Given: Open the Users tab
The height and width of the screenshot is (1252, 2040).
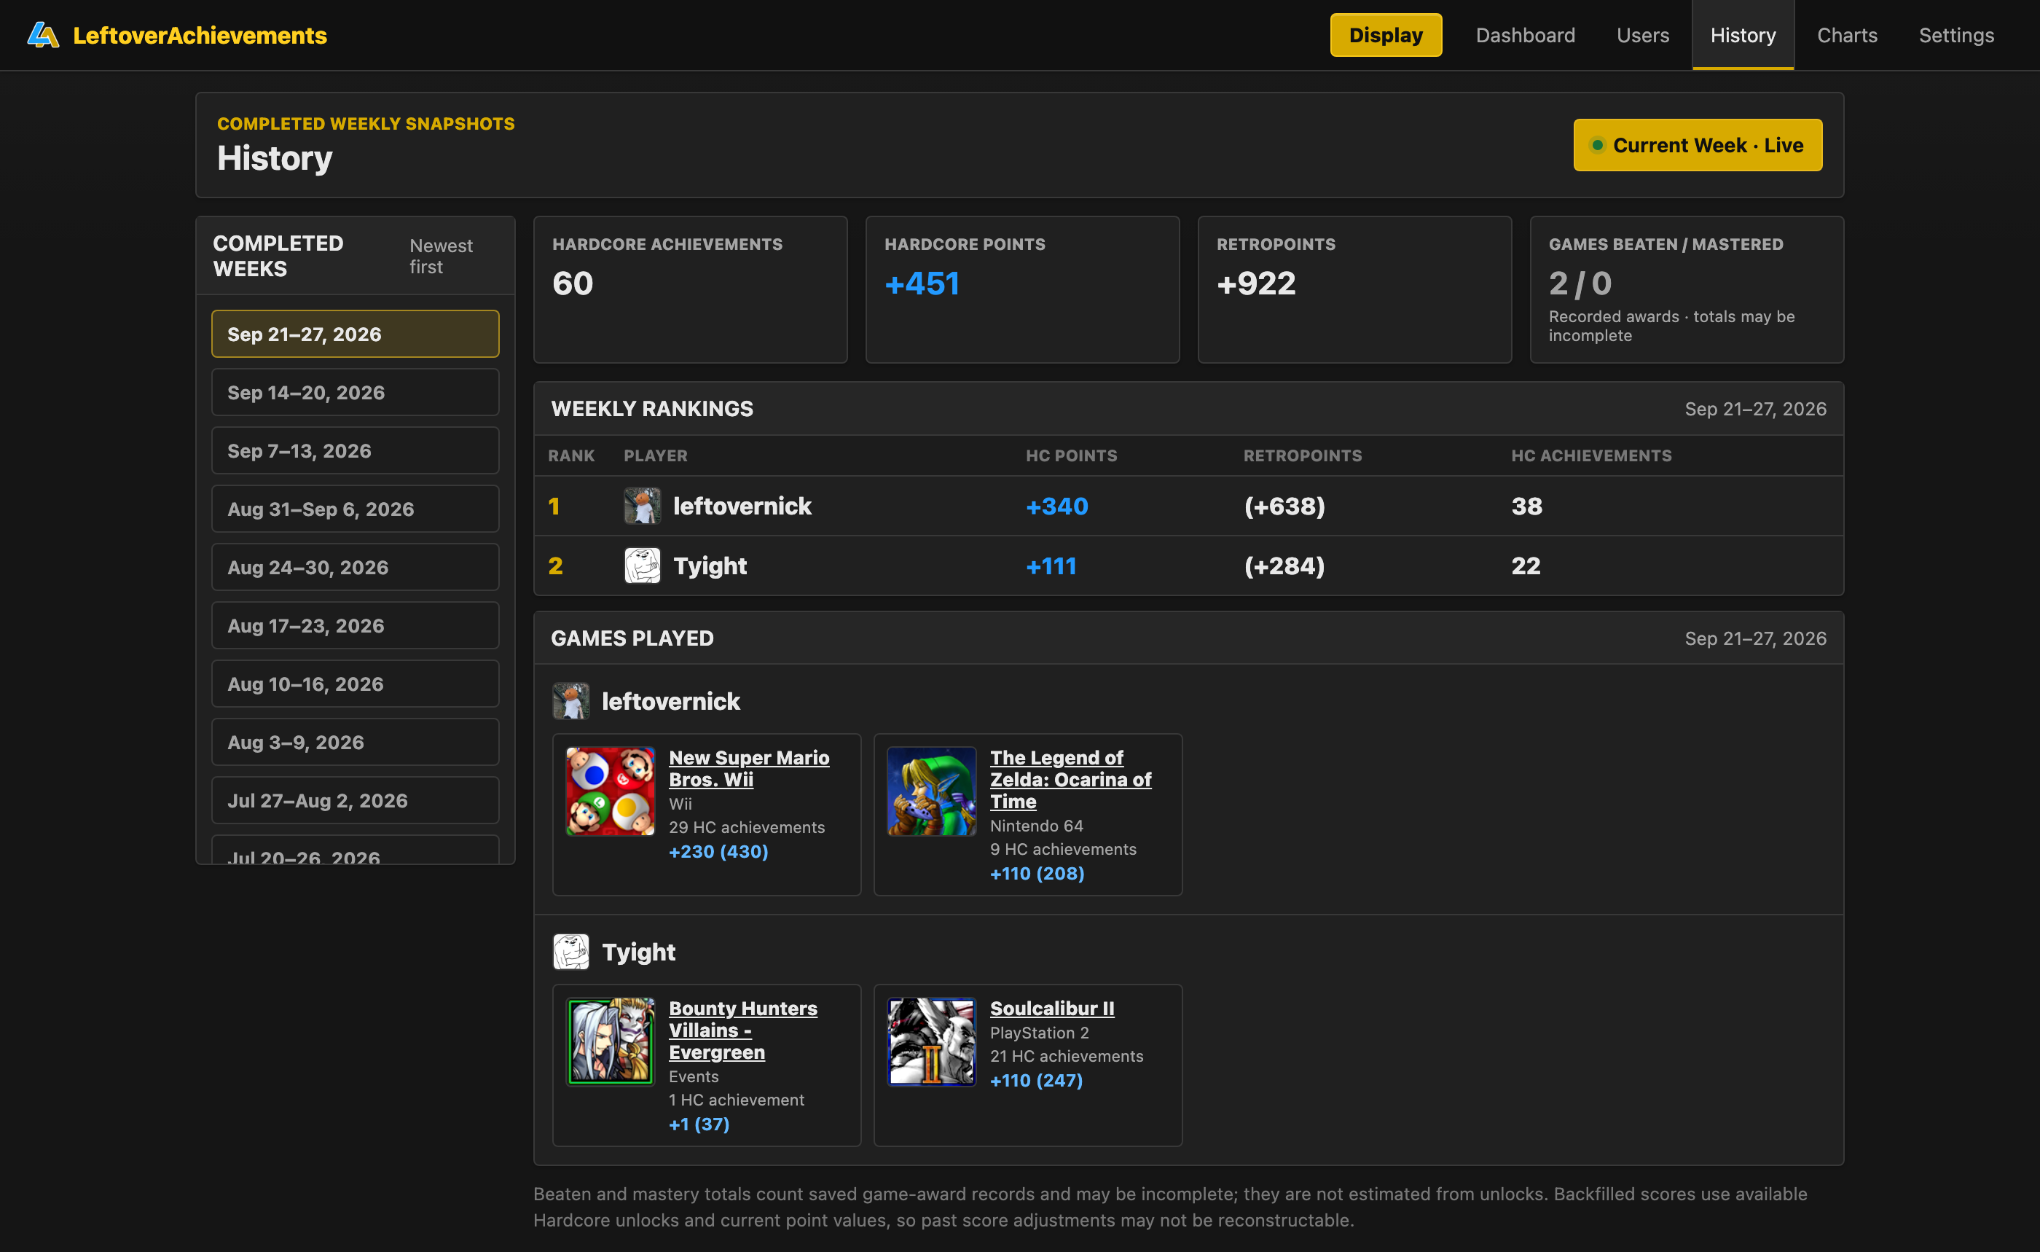Looking at the screenshot, I should [1643, 35].
